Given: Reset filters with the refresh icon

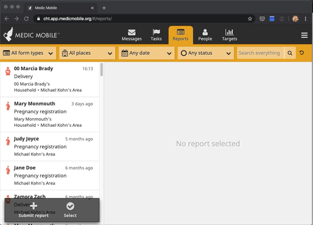Looking at the screenshot, I should (x=302, y=53).
